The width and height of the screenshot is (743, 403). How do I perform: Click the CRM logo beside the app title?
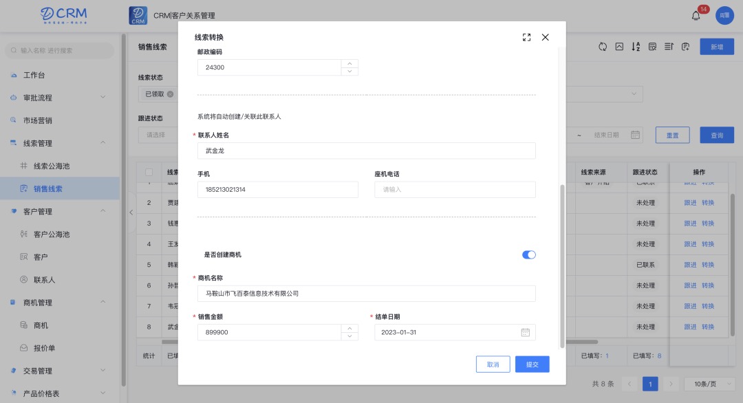138,15
